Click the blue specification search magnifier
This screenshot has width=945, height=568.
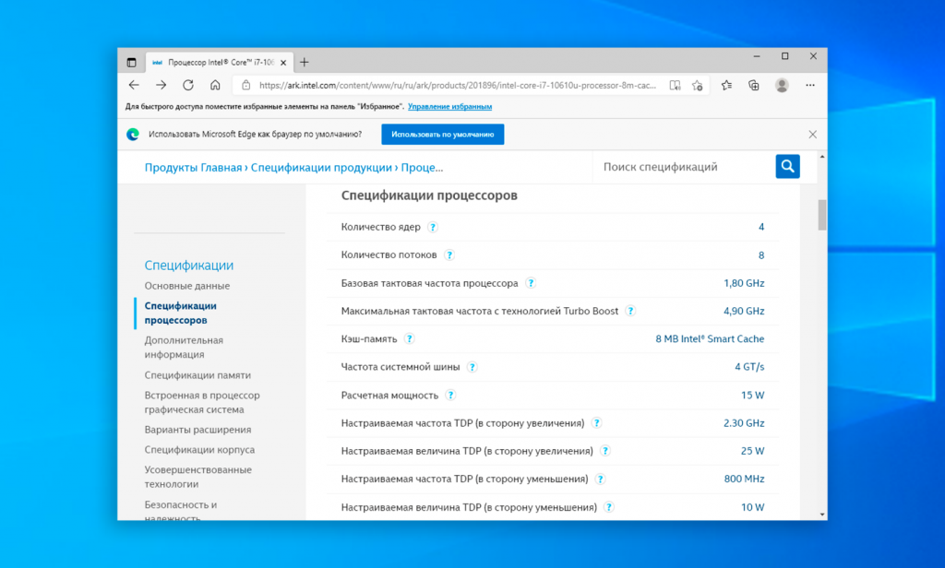787,166
